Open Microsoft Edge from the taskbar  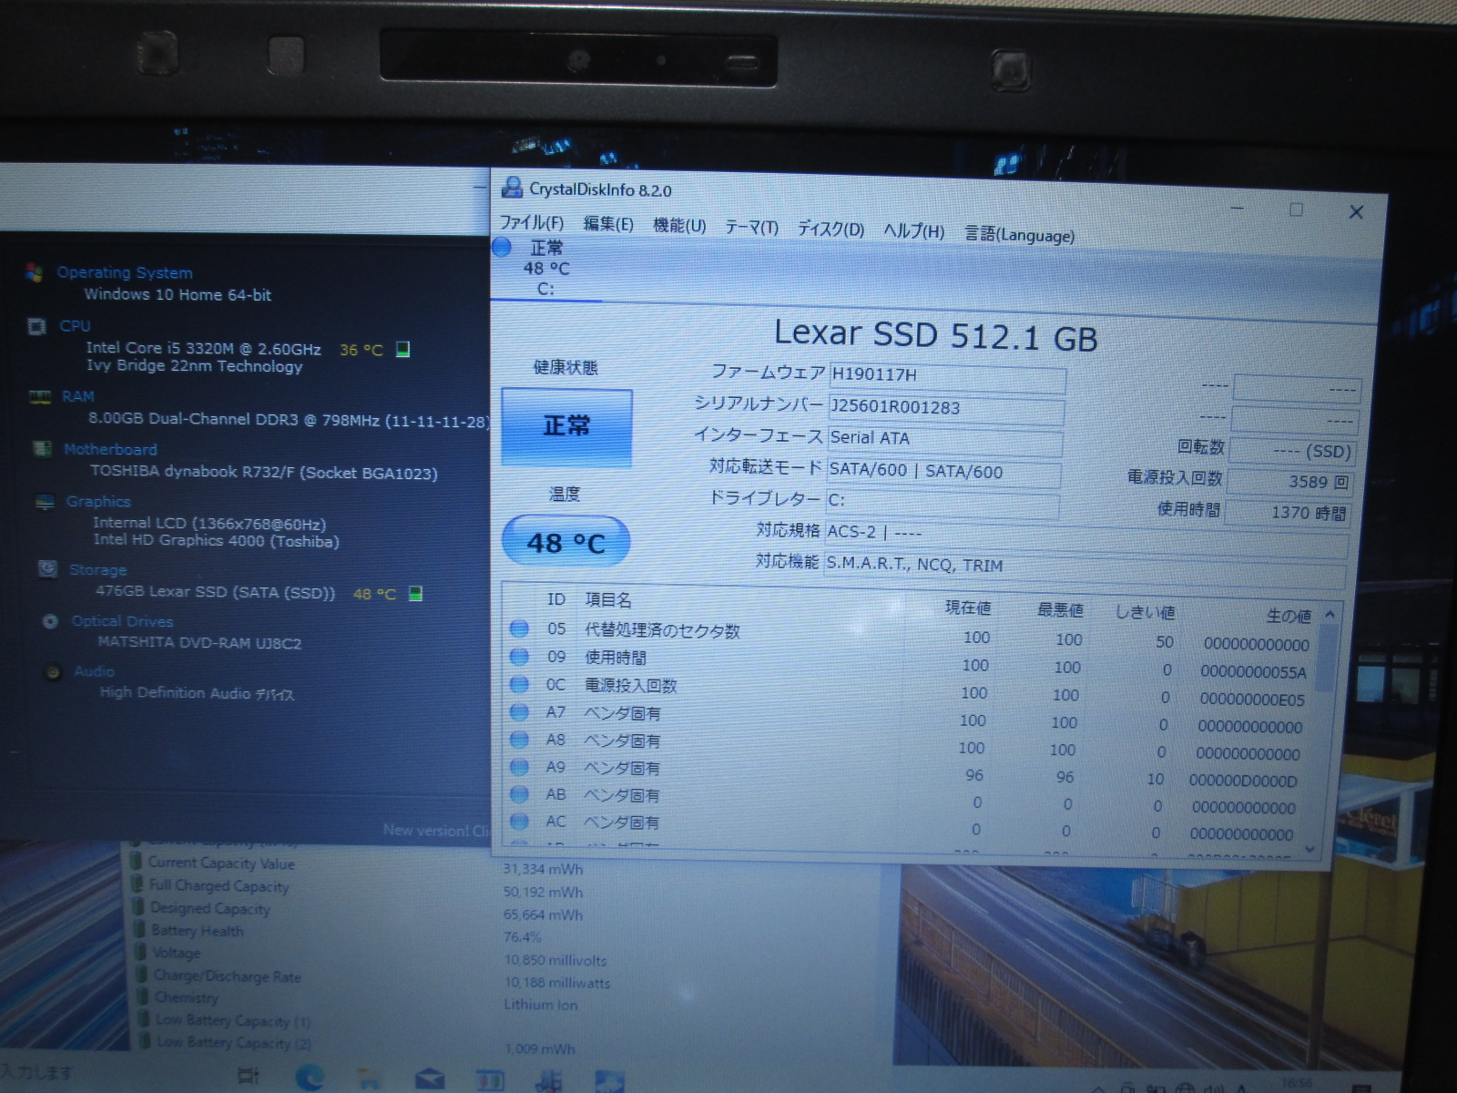coord(311,1078)
